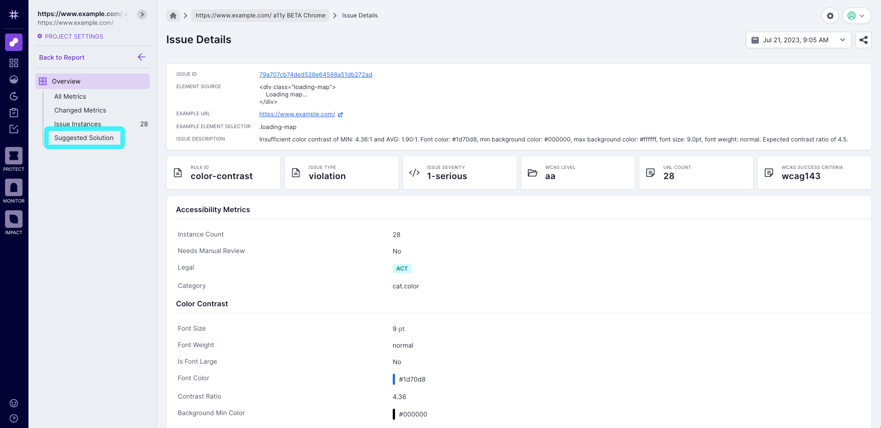The width and height of the screenshot is (881, 428).
Task: Expand the project URL chevron near example.com
Action: coord(141,14)
